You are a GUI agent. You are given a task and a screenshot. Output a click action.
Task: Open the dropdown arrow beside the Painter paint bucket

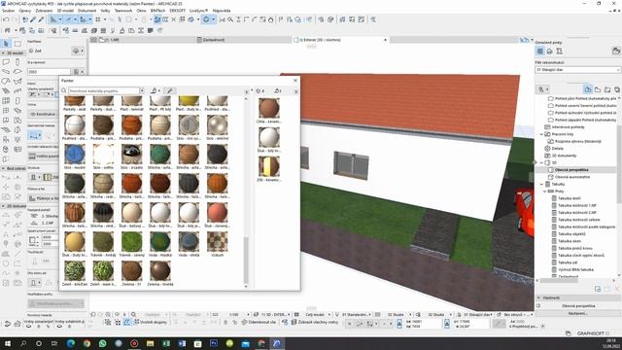[159, 90]
